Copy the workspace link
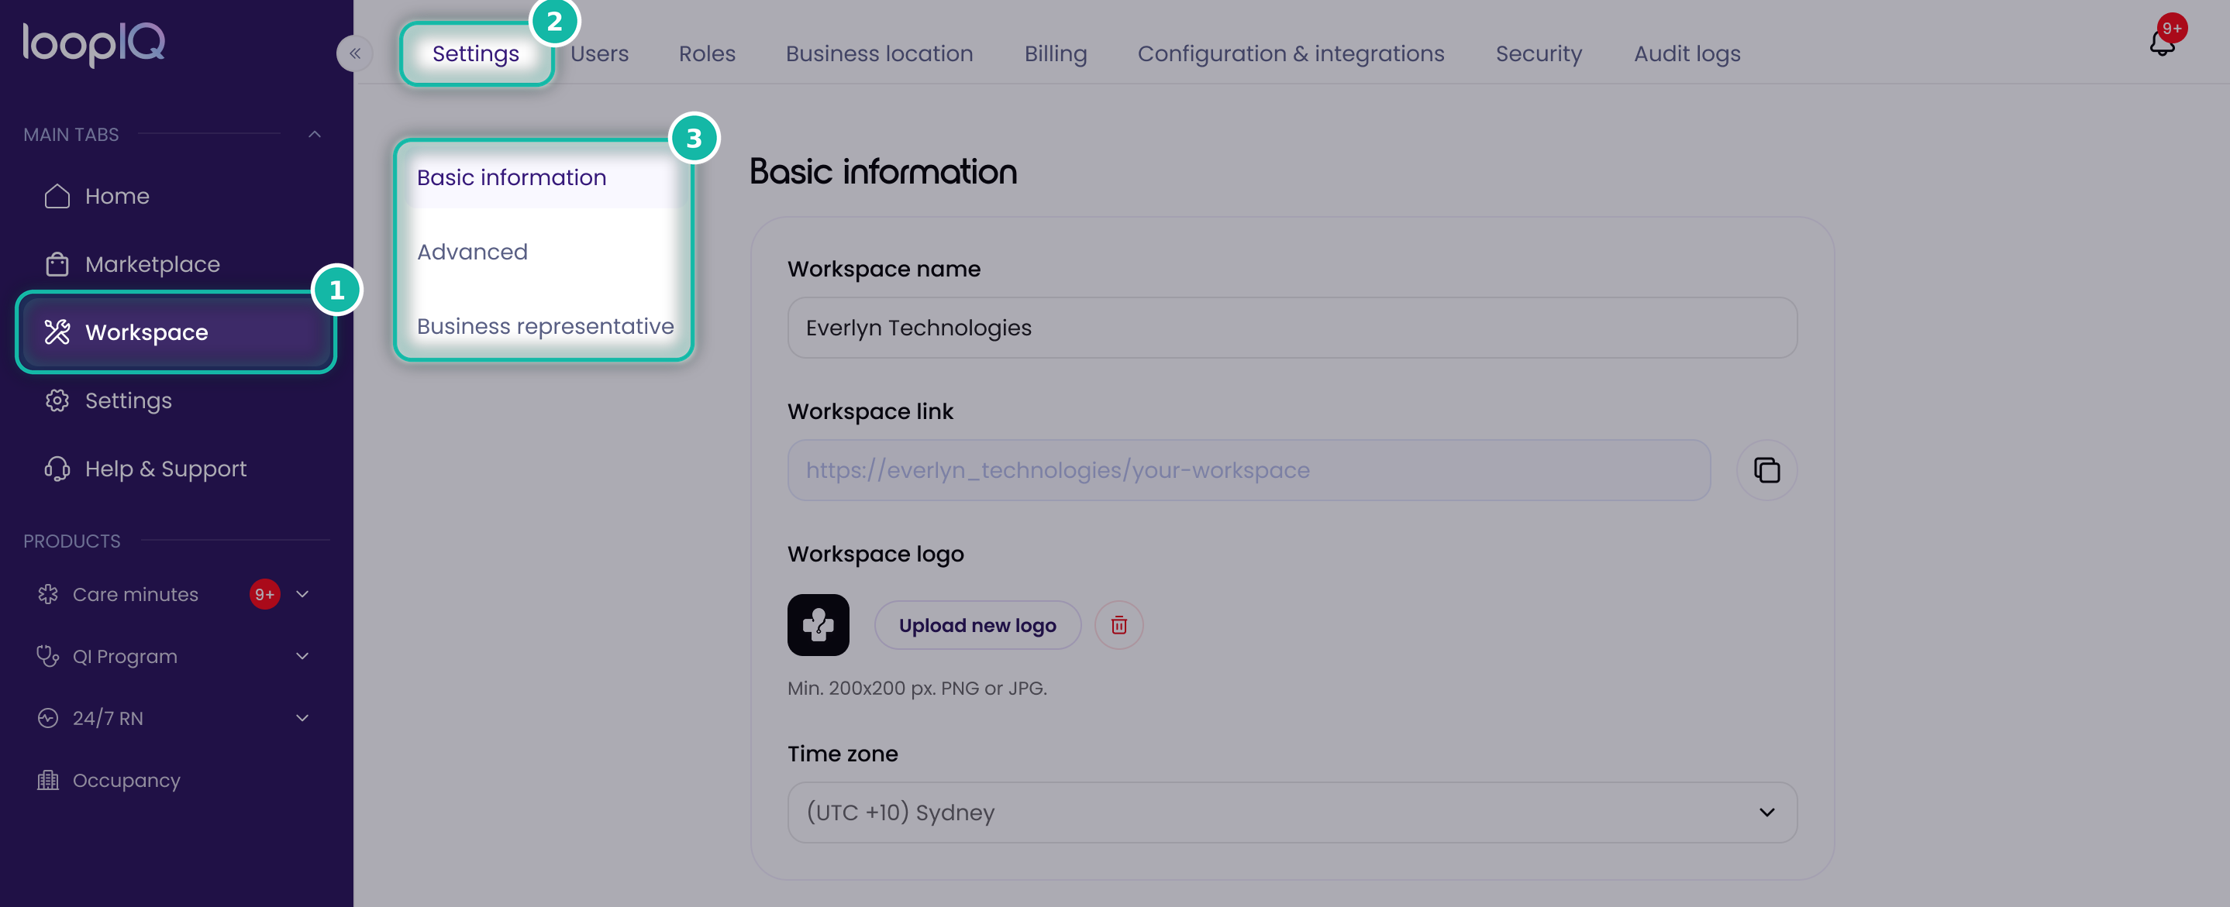The image size is (2230, 907). click(x=1766, y=470)
